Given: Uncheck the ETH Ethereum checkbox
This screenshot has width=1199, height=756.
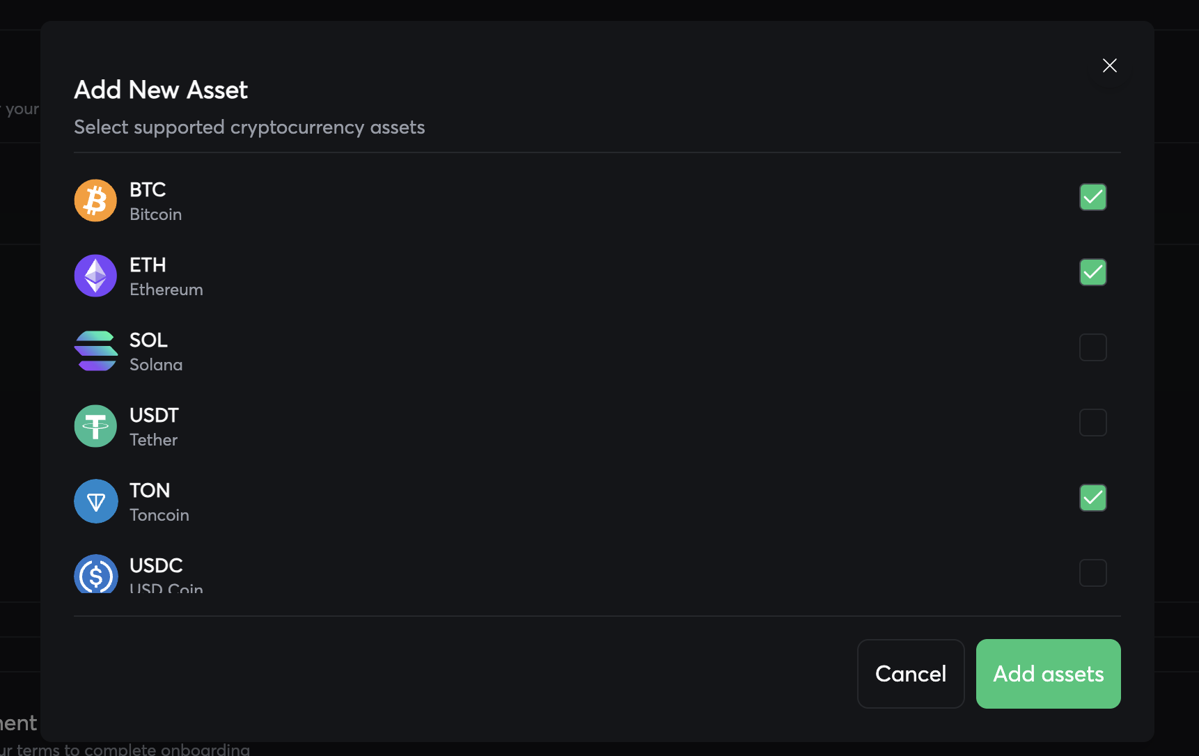Looking at the screenshot, I should [1092, 272].
